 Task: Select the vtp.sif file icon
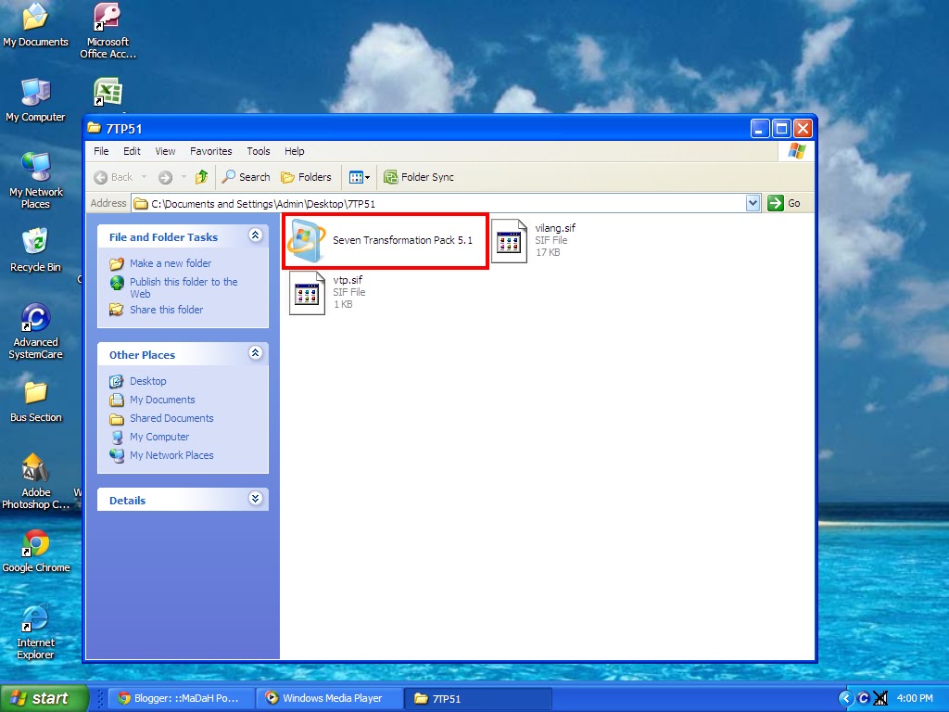(307, 292)
